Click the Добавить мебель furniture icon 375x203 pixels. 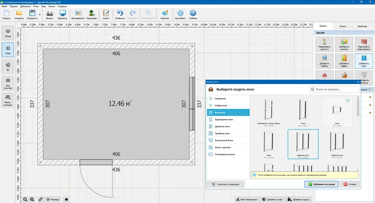(x=324, y=60)
